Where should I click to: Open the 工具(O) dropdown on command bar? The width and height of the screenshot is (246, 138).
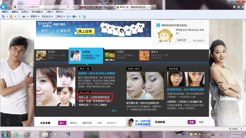[60, 16]
